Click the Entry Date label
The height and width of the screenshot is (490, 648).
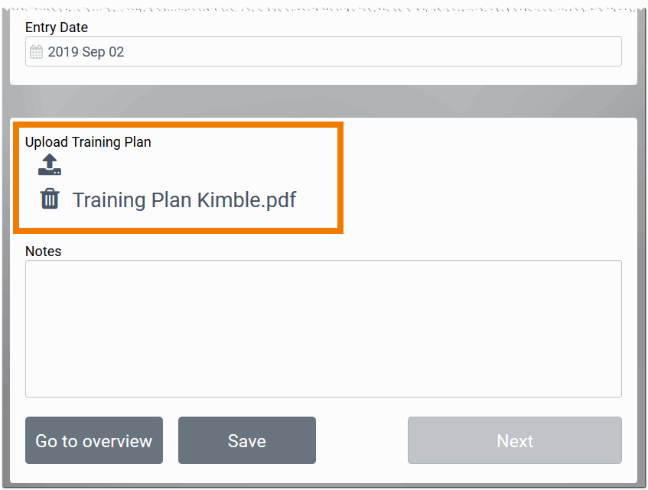pyautogui.click(x=56, y=28)
